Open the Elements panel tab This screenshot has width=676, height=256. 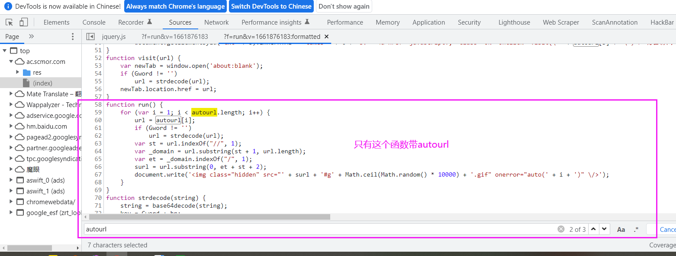[56, 22]
